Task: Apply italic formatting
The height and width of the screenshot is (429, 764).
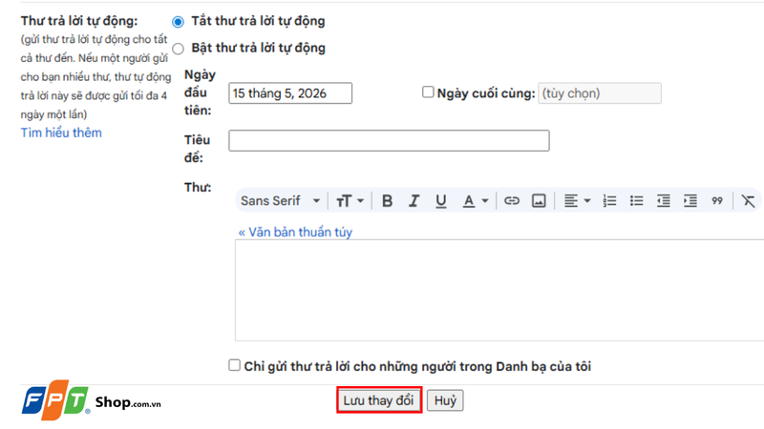Action: (414, 201)
